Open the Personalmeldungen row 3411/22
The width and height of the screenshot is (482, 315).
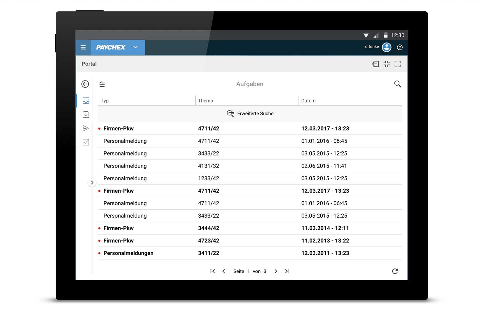click(x=250, y=253)
